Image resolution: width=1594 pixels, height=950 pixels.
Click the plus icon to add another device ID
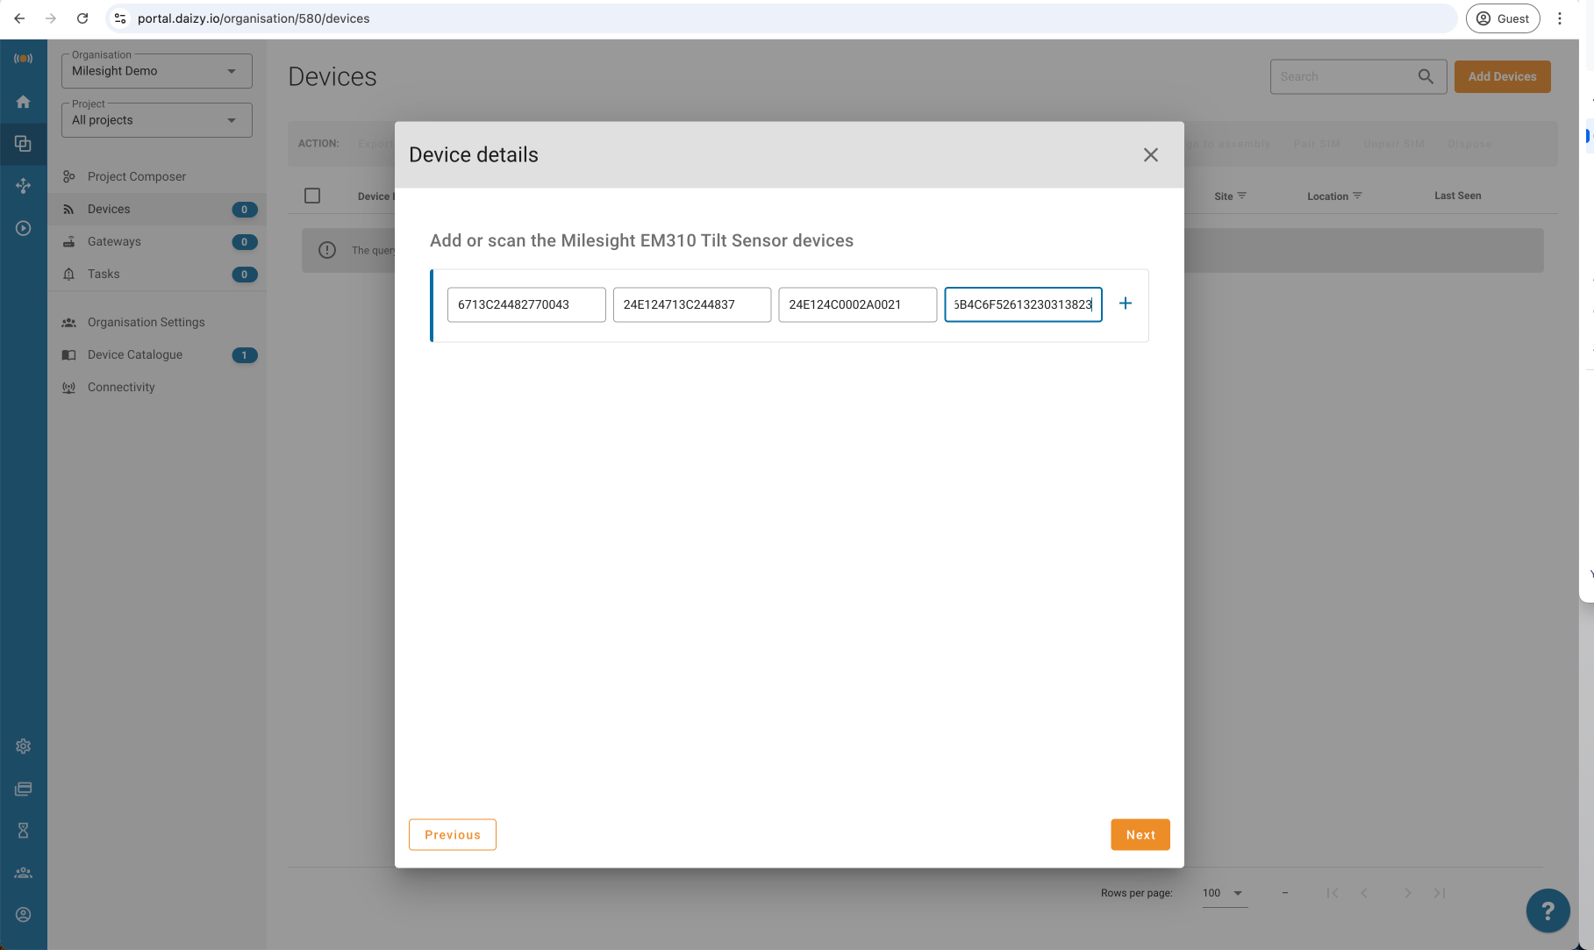(1126, 304)
